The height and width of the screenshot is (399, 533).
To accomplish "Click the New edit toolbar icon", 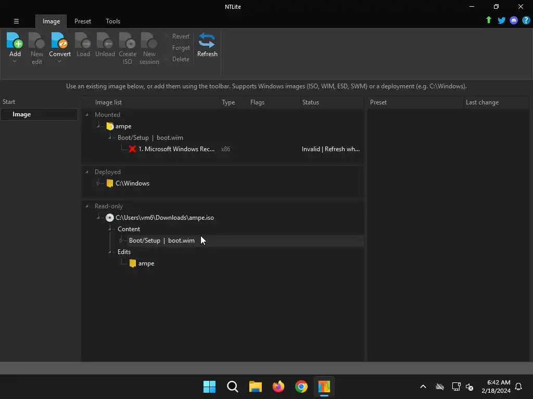I will point(37,40).
